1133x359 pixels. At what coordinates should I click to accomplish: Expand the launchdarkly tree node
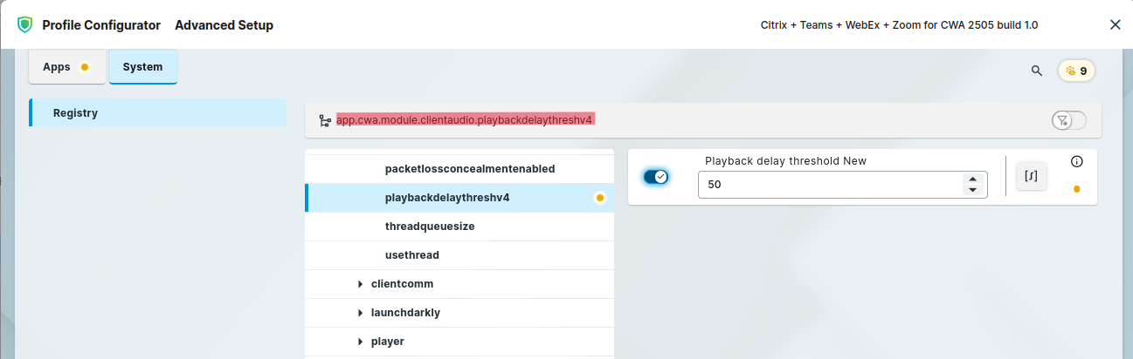[361, 313]
